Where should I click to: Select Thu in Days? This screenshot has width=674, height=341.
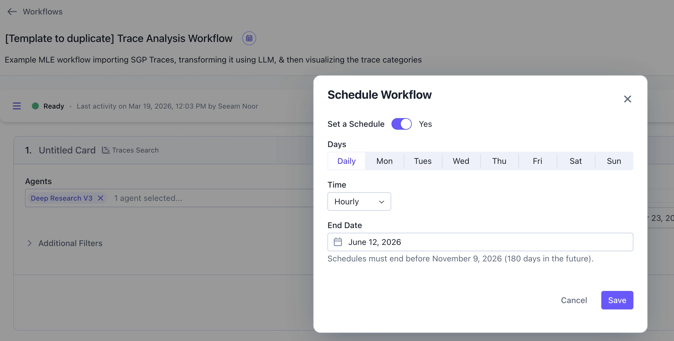point(499,161)
